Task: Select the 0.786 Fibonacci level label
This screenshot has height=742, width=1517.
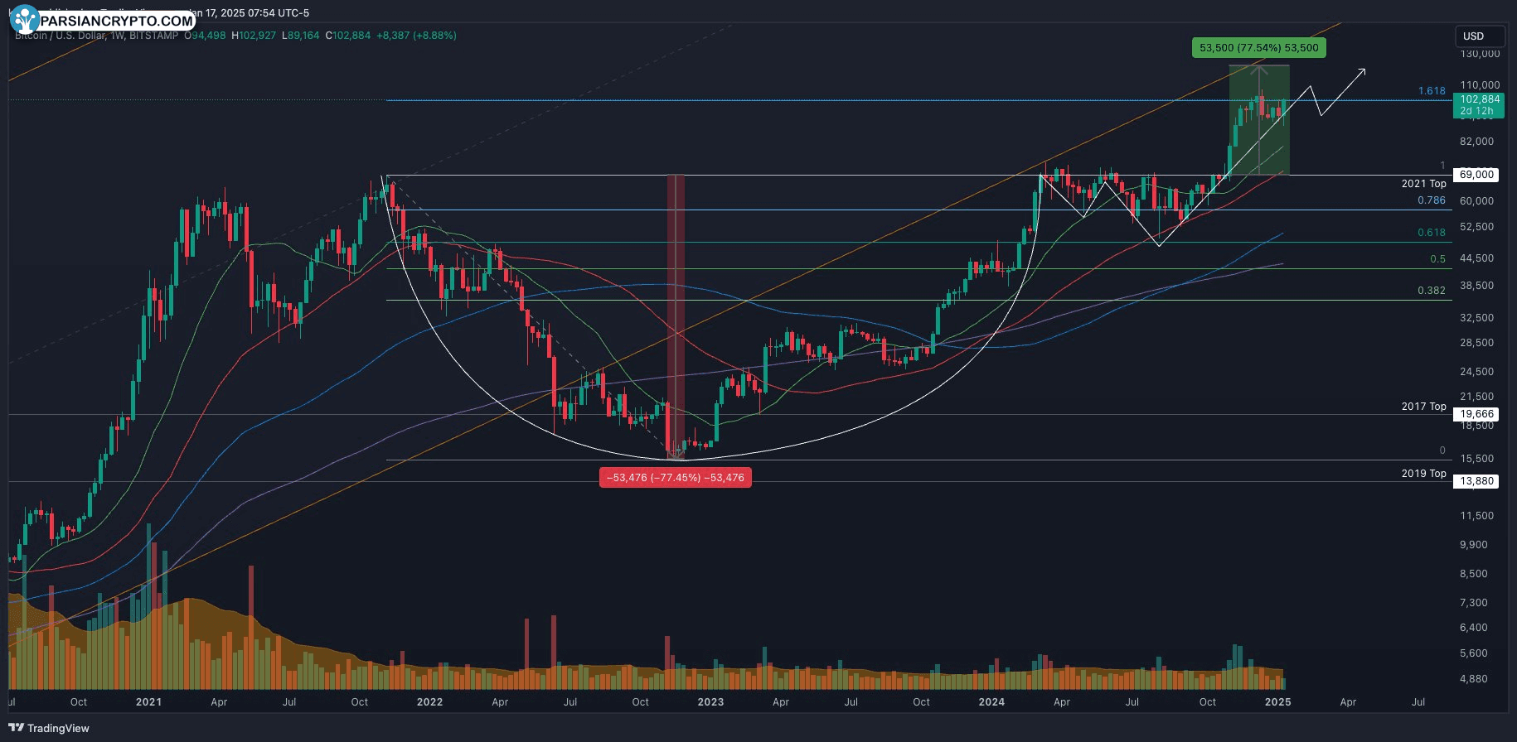Action: [1432, 200]
